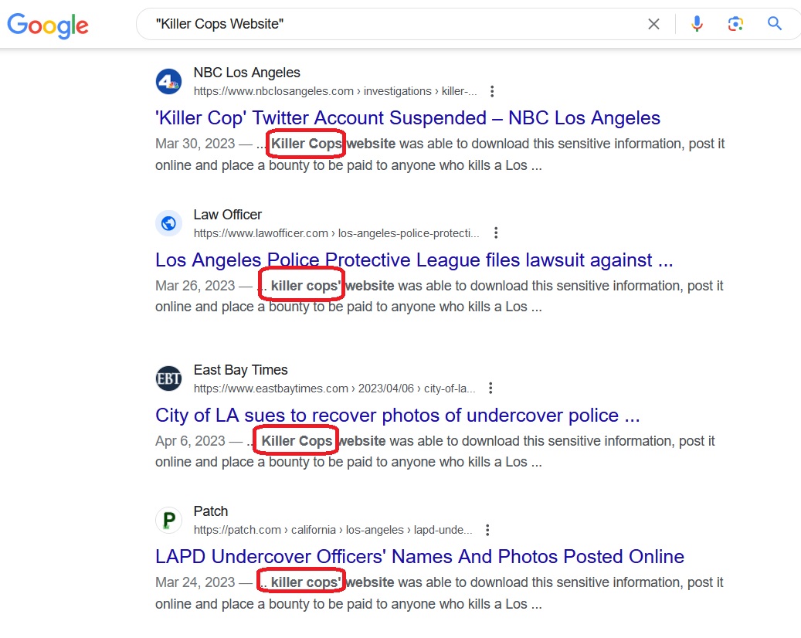The image size is (801, 638).
Task: Open more options for NBC Los Angeles result
Action: 492,91
